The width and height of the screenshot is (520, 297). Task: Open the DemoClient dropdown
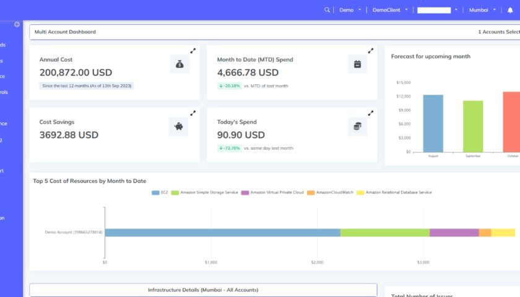coord(390,10)
